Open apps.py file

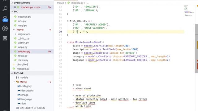click(x=23, y=47)
